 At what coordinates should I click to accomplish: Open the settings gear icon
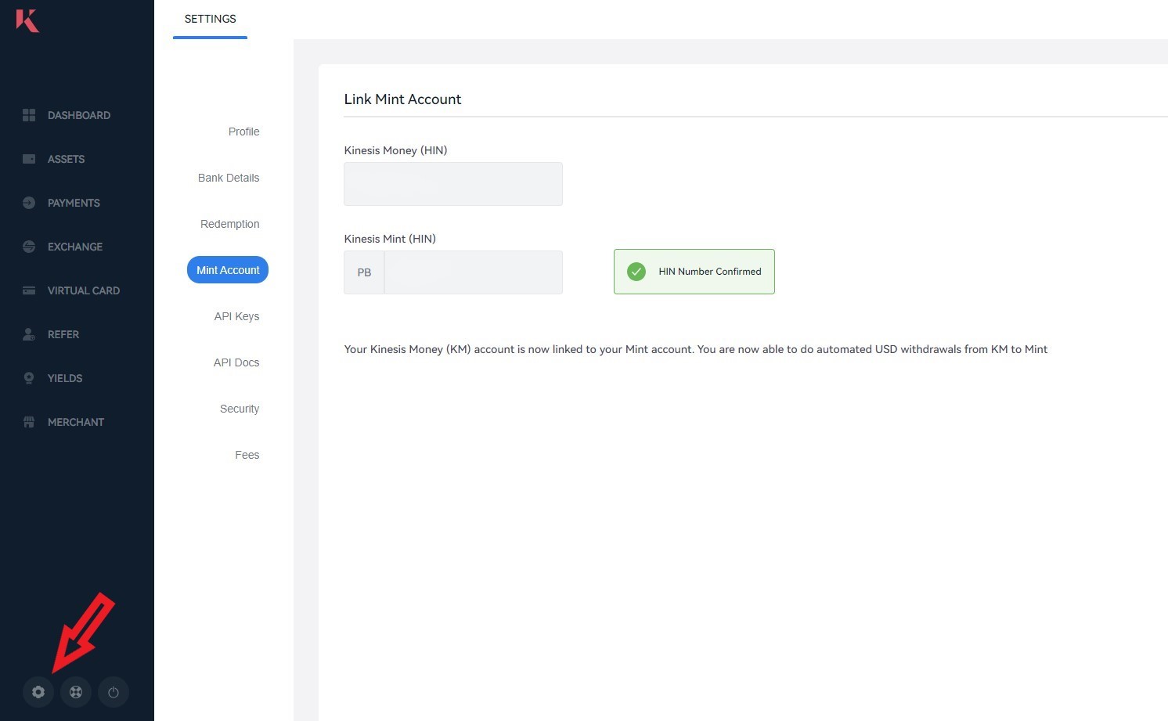pos(38,692)
